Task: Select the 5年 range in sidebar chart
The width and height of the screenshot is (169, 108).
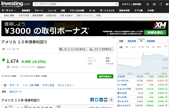Action: pyautogui.click(x=153, y=47)
